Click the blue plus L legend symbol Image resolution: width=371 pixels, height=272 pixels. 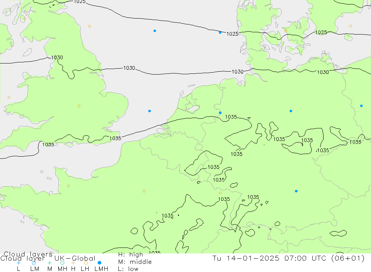point(19,263)
